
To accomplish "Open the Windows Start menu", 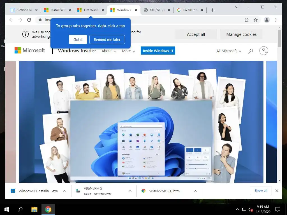I will [7, 209].
